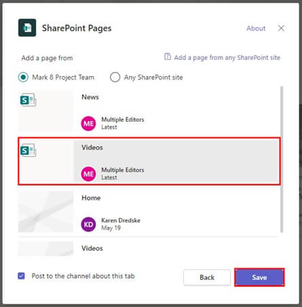Open the About link

(x=256, y=29)
